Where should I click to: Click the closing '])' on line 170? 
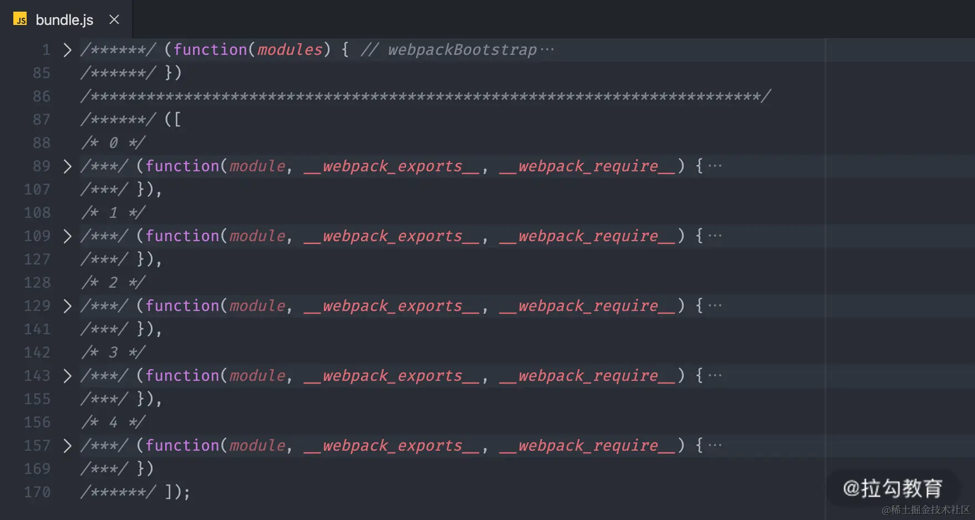[x=173, y=492]
